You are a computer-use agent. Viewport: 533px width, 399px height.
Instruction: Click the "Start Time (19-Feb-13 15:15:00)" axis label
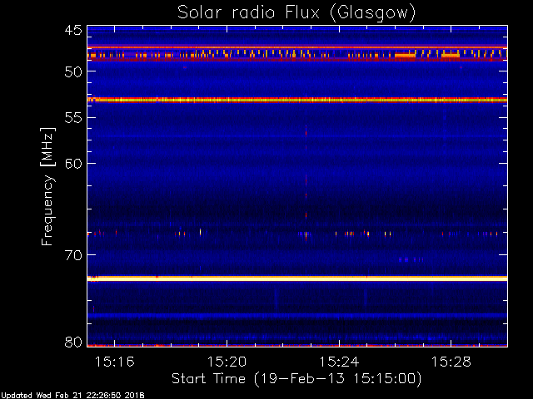(296, 379)
